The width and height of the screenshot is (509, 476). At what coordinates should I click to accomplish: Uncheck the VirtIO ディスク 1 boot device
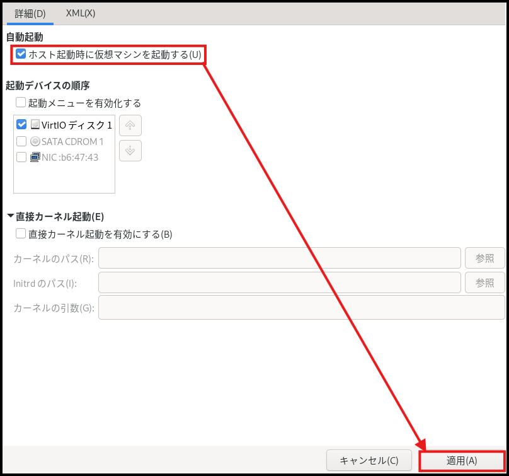point(21,125)
